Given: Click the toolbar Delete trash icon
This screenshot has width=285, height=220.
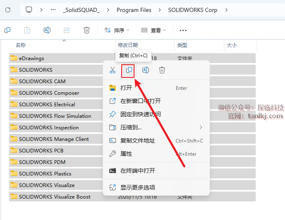Looking at the screenshot, I should (x=87, y=30).
